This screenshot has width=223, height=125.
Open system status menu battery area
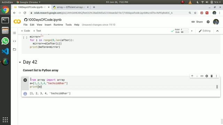click(x=216, y=2)
